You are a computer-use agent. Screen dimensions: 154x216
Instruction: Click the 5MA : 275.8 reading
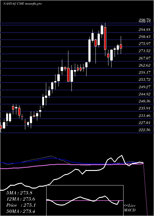[x=19, y=193]
